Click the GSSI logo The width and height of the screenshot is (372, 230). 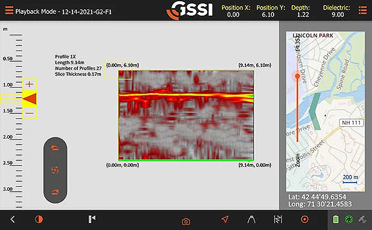click(190, 10)
